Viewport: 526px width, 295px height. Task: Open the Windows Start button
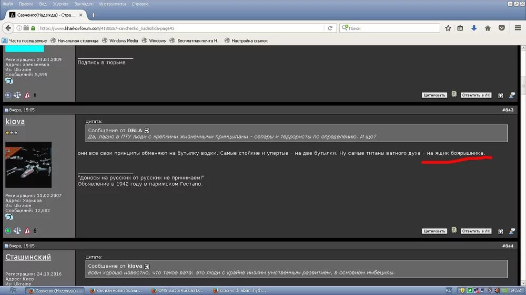pyautogui.click(x=13, y=290)
